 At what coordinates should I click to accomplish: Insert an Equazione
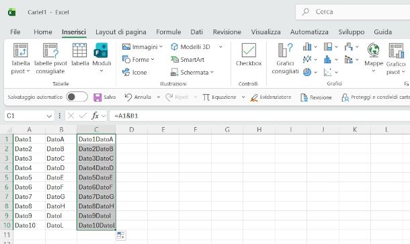(x=219, y=97)
